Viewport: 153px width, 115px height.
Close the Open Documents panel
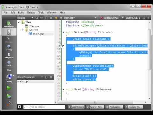[51, 77]
